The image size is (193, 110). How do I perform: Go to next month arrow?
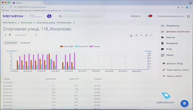[36, 35]
